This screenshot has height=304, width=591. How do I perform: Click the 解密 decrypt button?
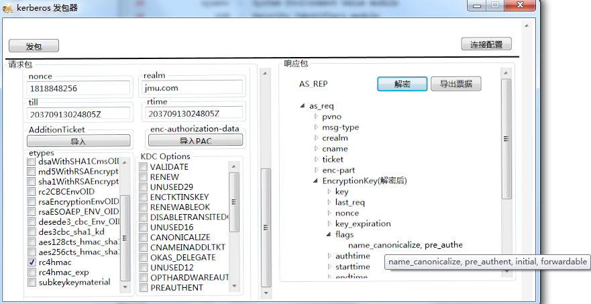click(402, 84)
